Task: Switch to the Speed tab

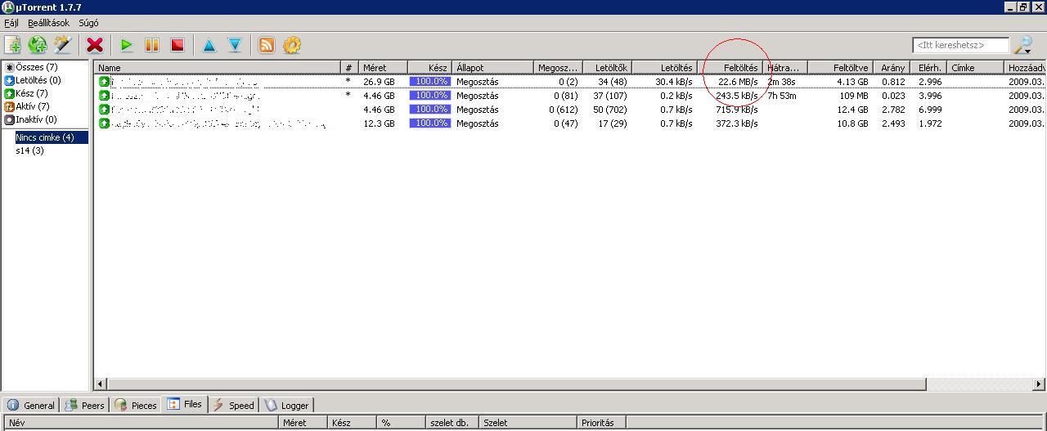Action: pos(234,405)
